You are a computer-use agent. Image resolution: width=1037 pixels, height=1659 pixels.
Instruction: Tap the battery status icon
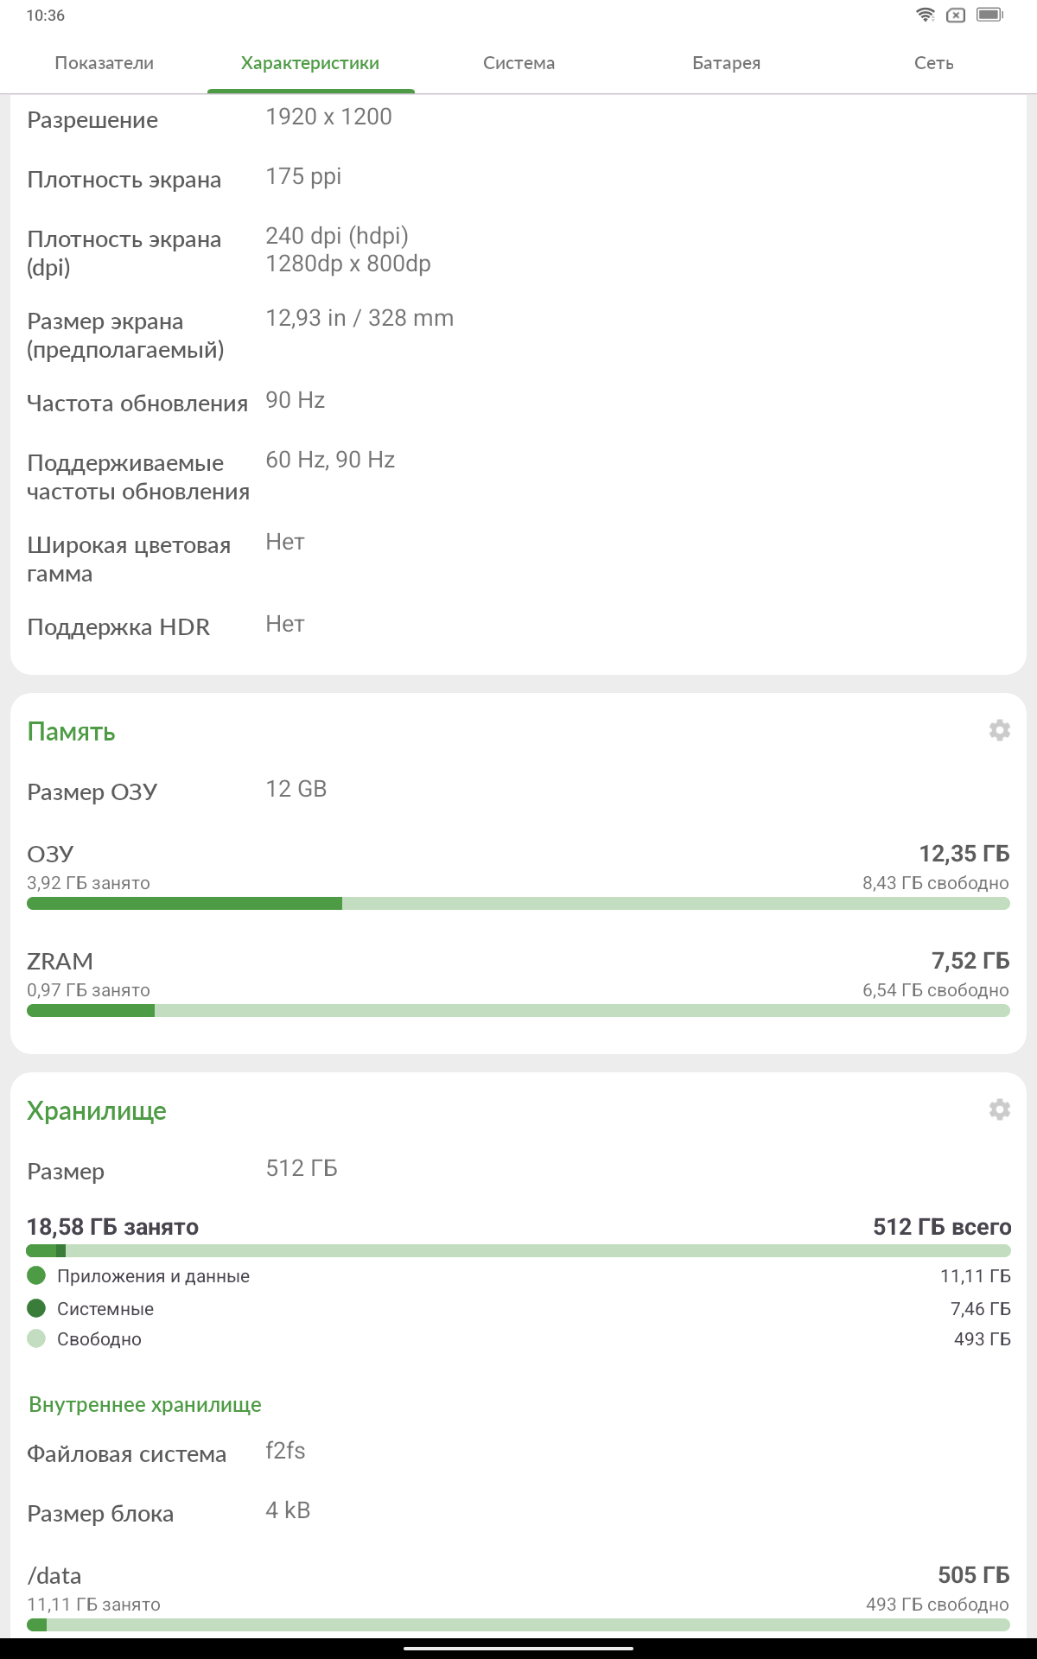pyautogui.click(x=989, y=15)
